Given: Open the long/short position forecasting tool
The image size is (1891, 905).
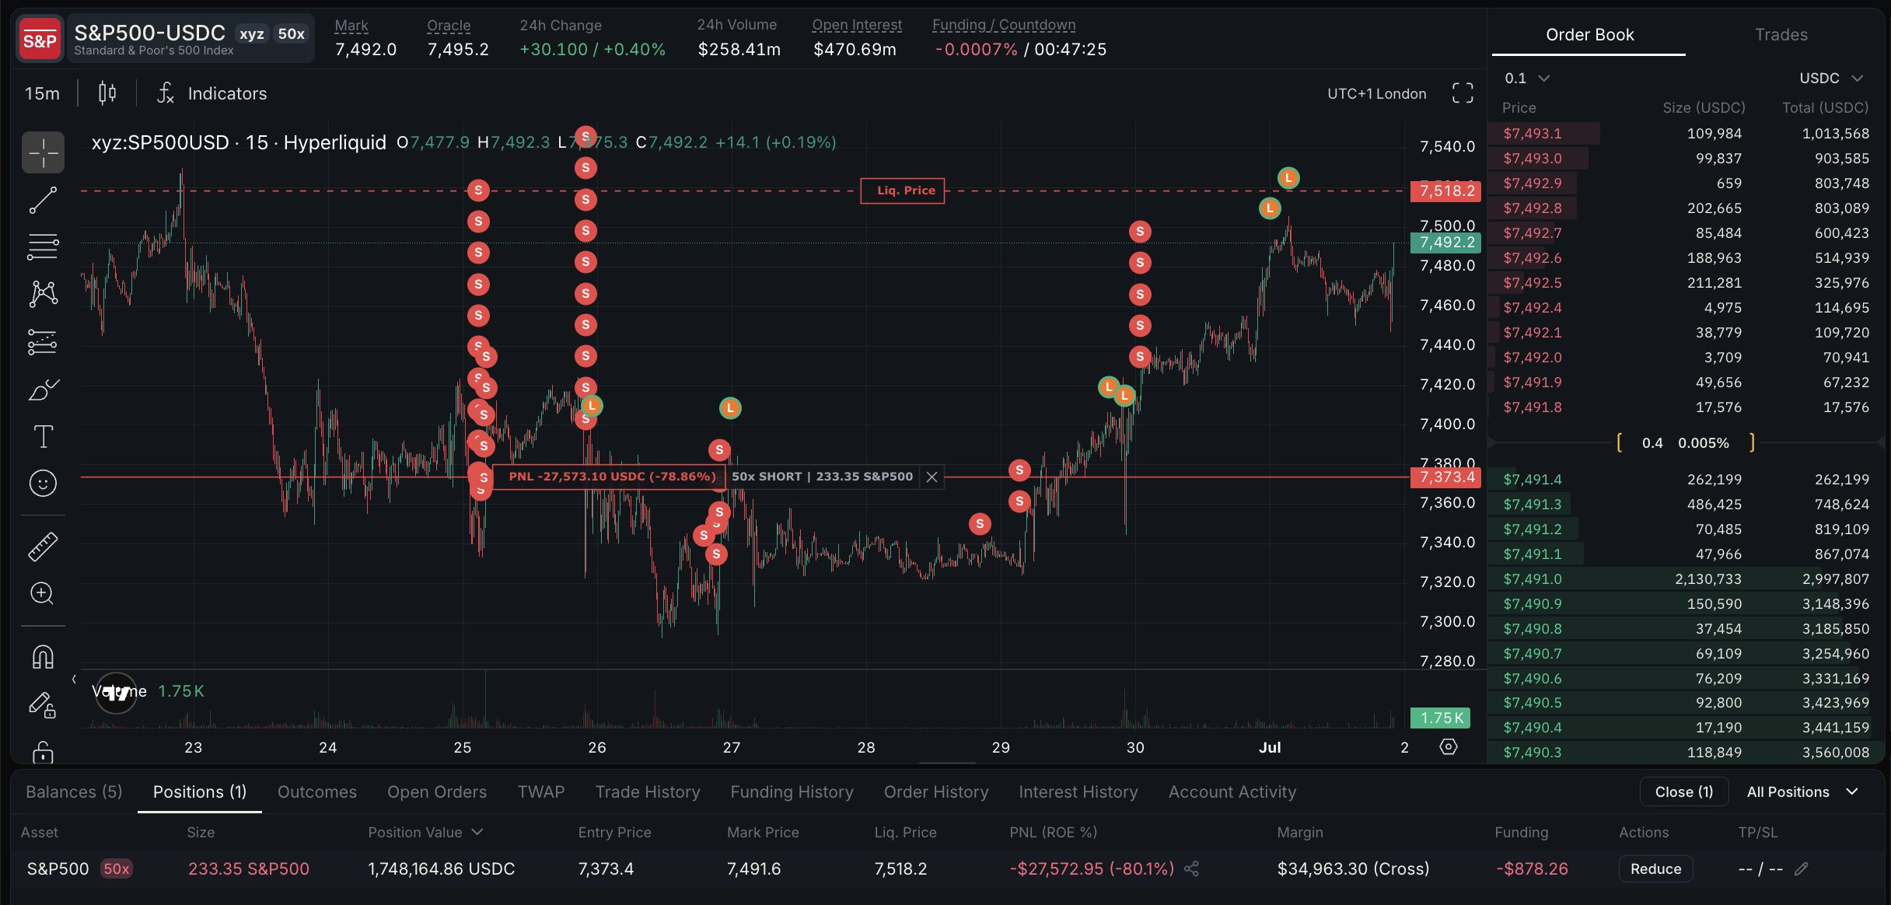Looking at the screenshot, I should click(x=43, y=342).
